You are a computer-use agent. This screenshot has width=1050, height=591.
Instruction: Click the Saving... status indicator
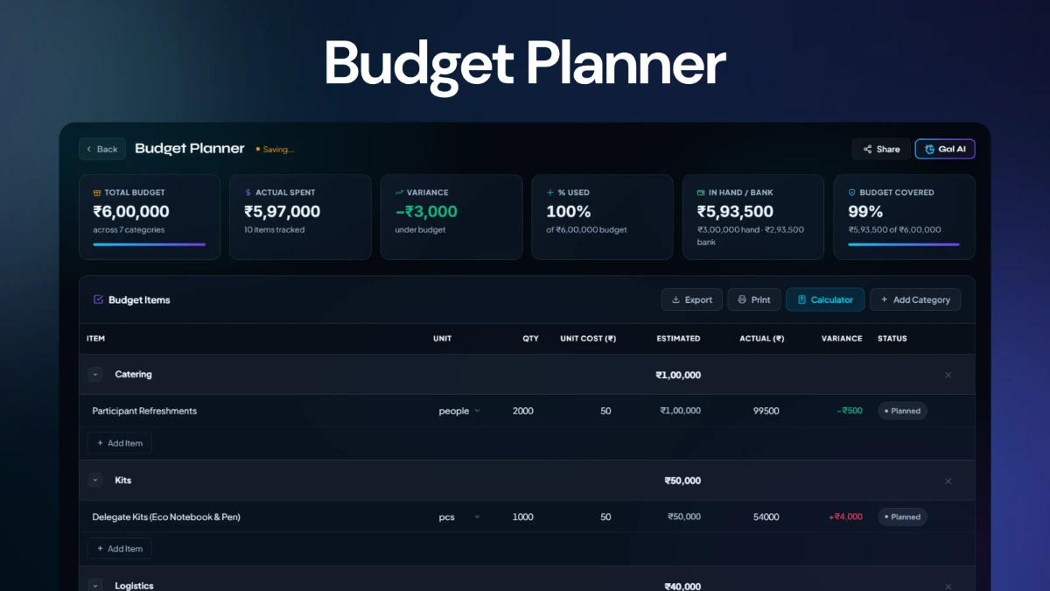click(275, 149)
